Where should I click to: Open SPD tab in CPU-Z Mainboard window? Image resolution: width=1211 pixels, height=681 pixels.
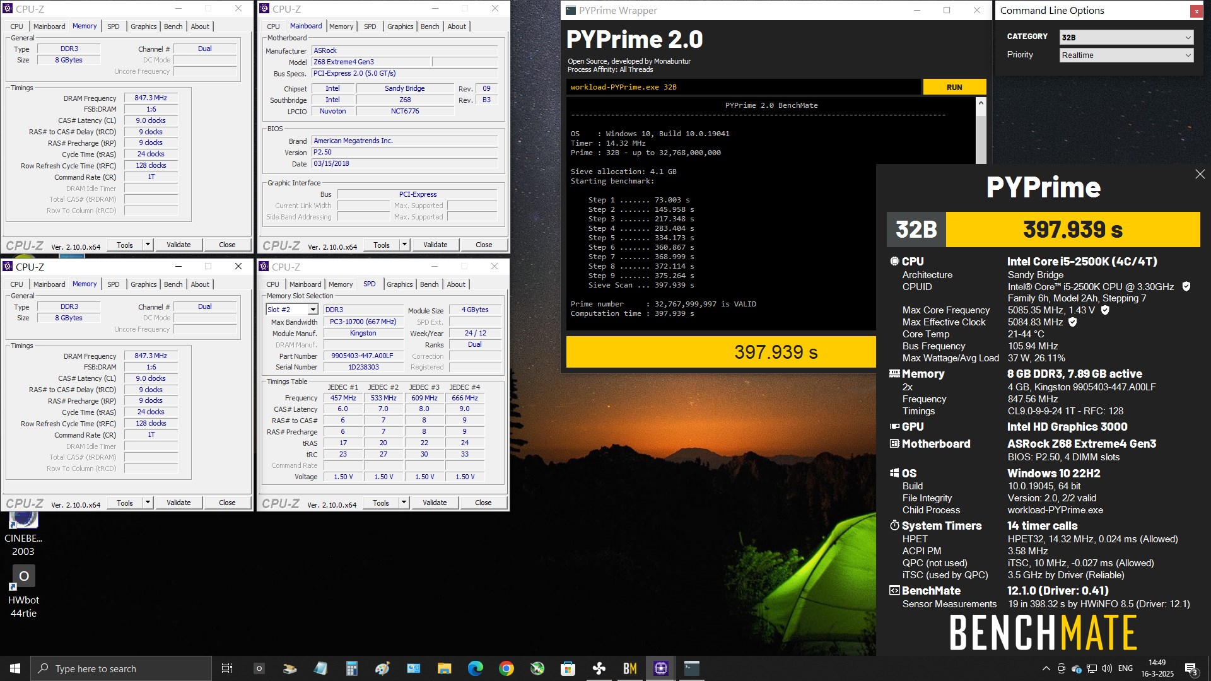[370, 26]
